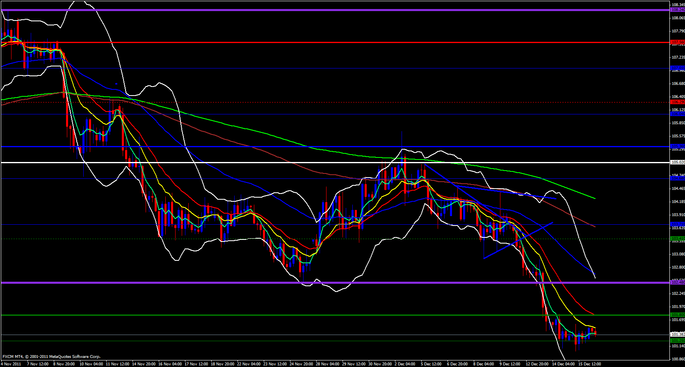Click the blue 106.040 price level tag
Image resolution: width=685 pixels, height=367 pixels.
tap(677, 114)
